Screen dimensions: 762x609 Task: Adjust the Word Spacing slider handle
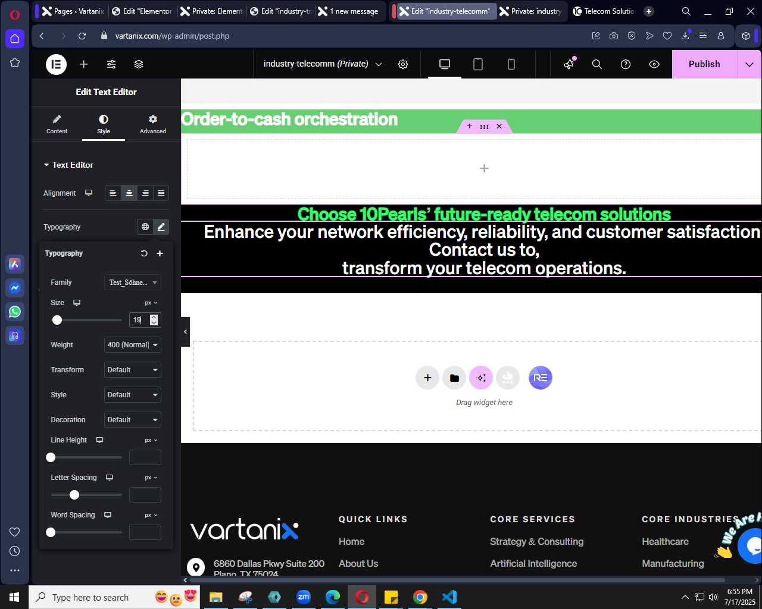[51, 532]
